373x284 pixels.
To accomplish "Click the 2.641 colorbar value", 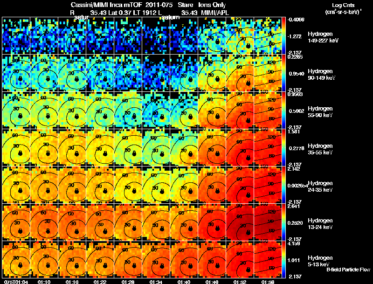I will tap(294, 206).
